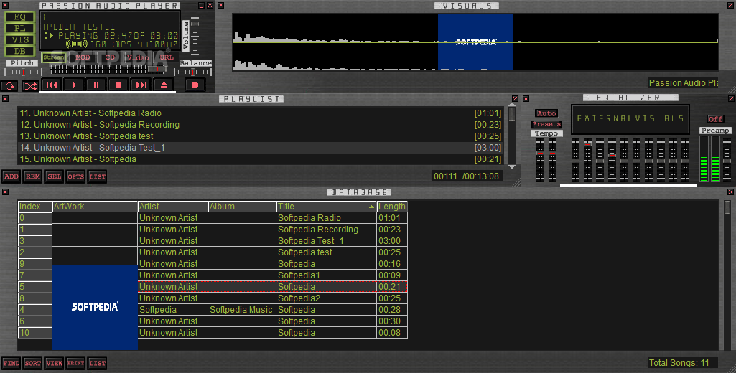Start recording with the round record button

[195, 85]
